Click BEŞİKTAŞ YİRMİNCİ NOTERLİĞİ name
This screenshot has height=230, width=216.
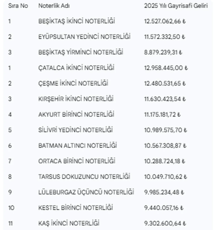(81, 52)
